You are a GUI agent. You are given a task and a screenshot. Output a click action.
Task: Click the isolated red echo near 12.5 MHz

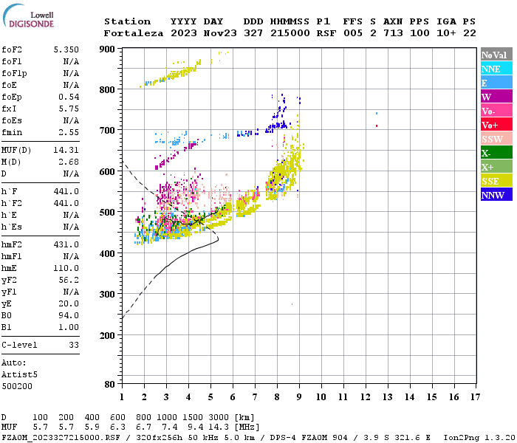pyautogui.click(x=377, y=126)
